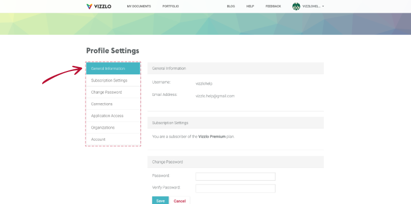Image resolution: width=411 pixels, height=204 pixels.
Task: Open the Account sidebar item
Action: (113, 139)
